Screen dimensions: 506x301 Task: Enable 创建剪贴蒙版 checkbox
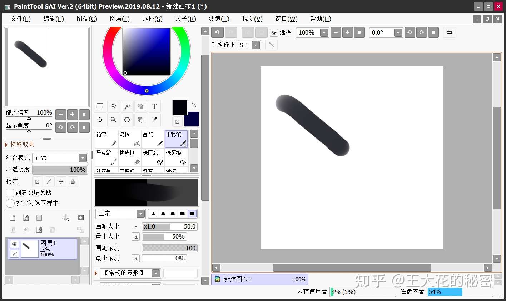[10, 193]
